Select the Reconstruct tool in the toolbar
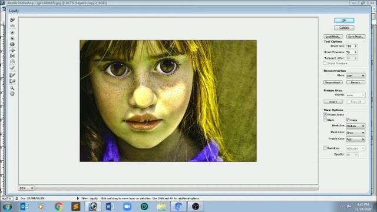Viewport: 377px width, 212px height. 12,68
